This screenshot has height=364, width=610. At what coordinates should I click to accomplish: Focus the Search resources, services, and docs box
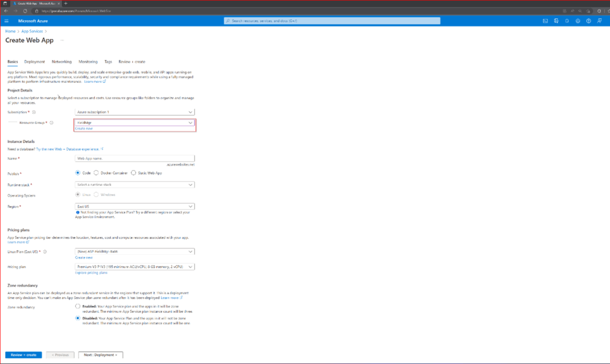click(x=332, y=21)
